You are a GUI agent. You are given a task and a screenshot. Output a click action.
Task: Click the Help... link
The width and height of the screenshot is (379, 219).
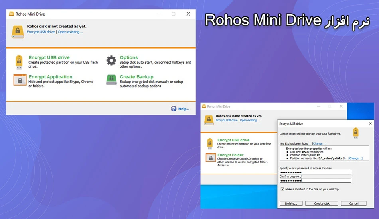184,109
